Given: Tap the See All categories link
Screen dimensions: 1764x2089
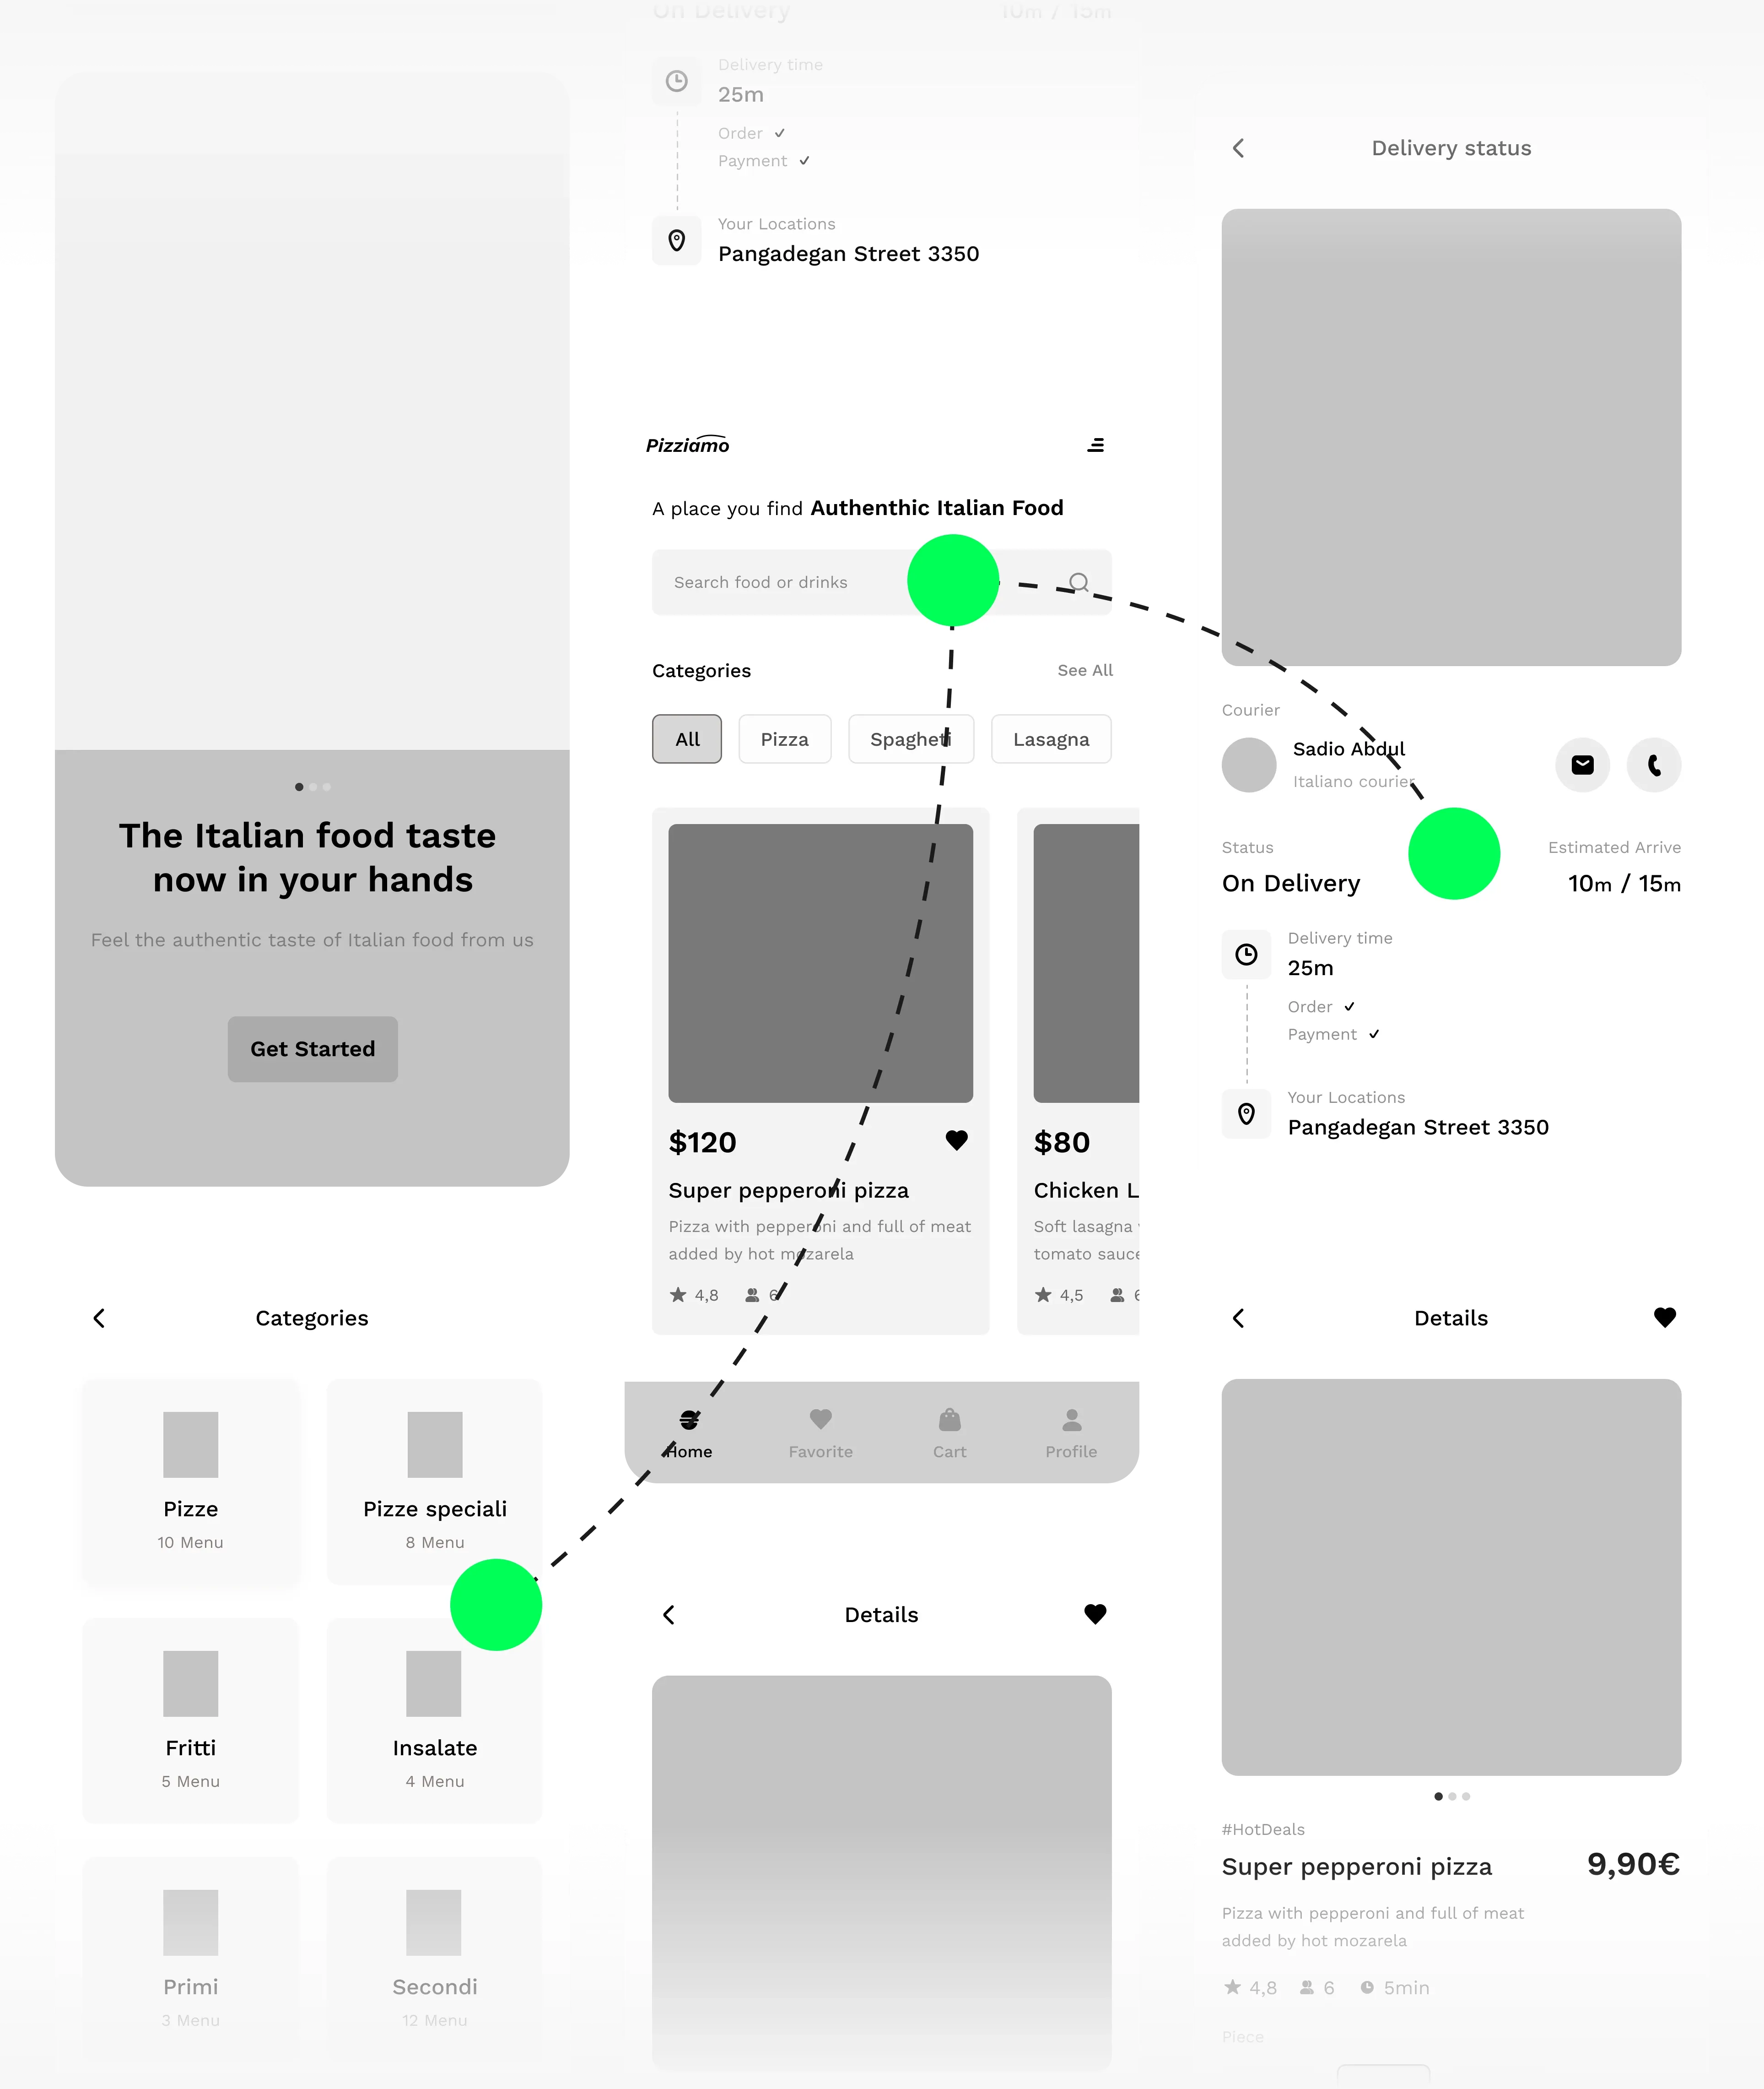Looking at the screenshot, I should tap(1083, 669).
